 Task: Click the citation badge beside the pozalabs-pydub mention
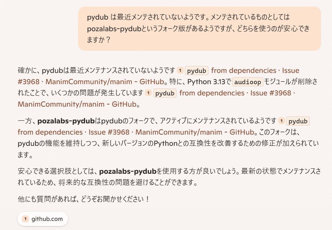click(x=282, y=121)
